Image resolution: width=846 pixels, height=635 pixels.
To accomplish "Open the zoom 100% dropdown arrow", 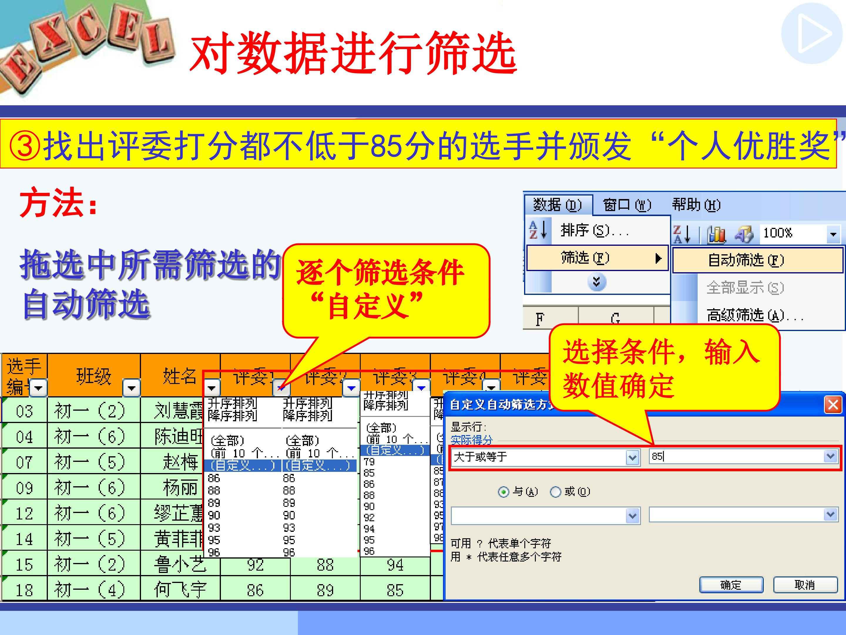I will click(833, 234).
